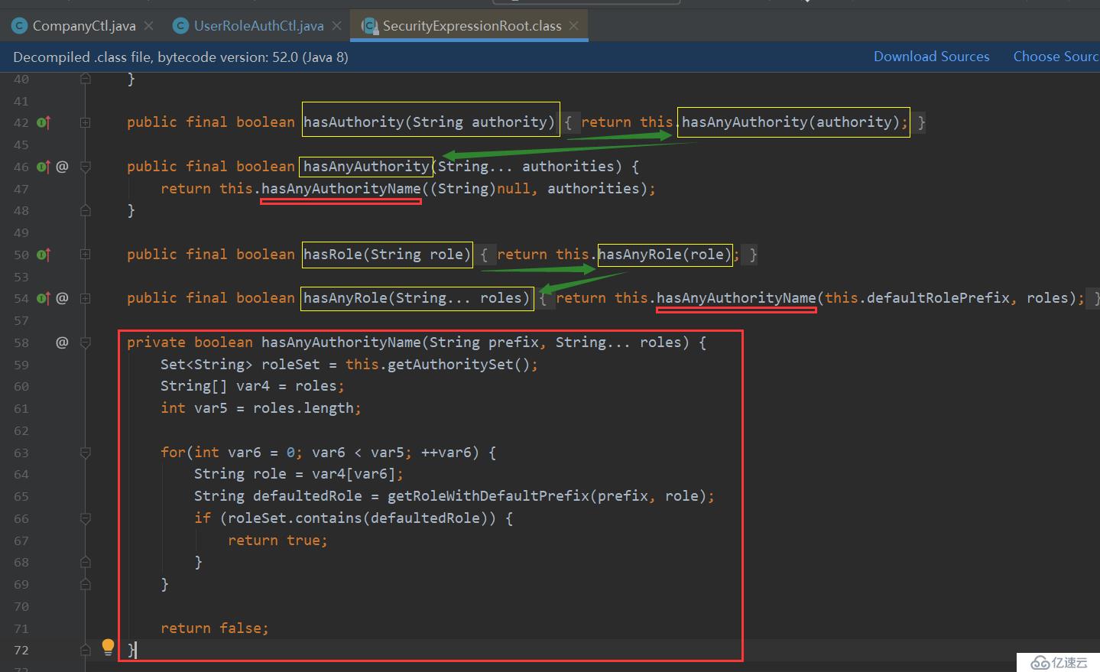Click the implements-method gutter icon on line 54
Viewport: 1100px width, 672px height.
[x=44, y=298]
